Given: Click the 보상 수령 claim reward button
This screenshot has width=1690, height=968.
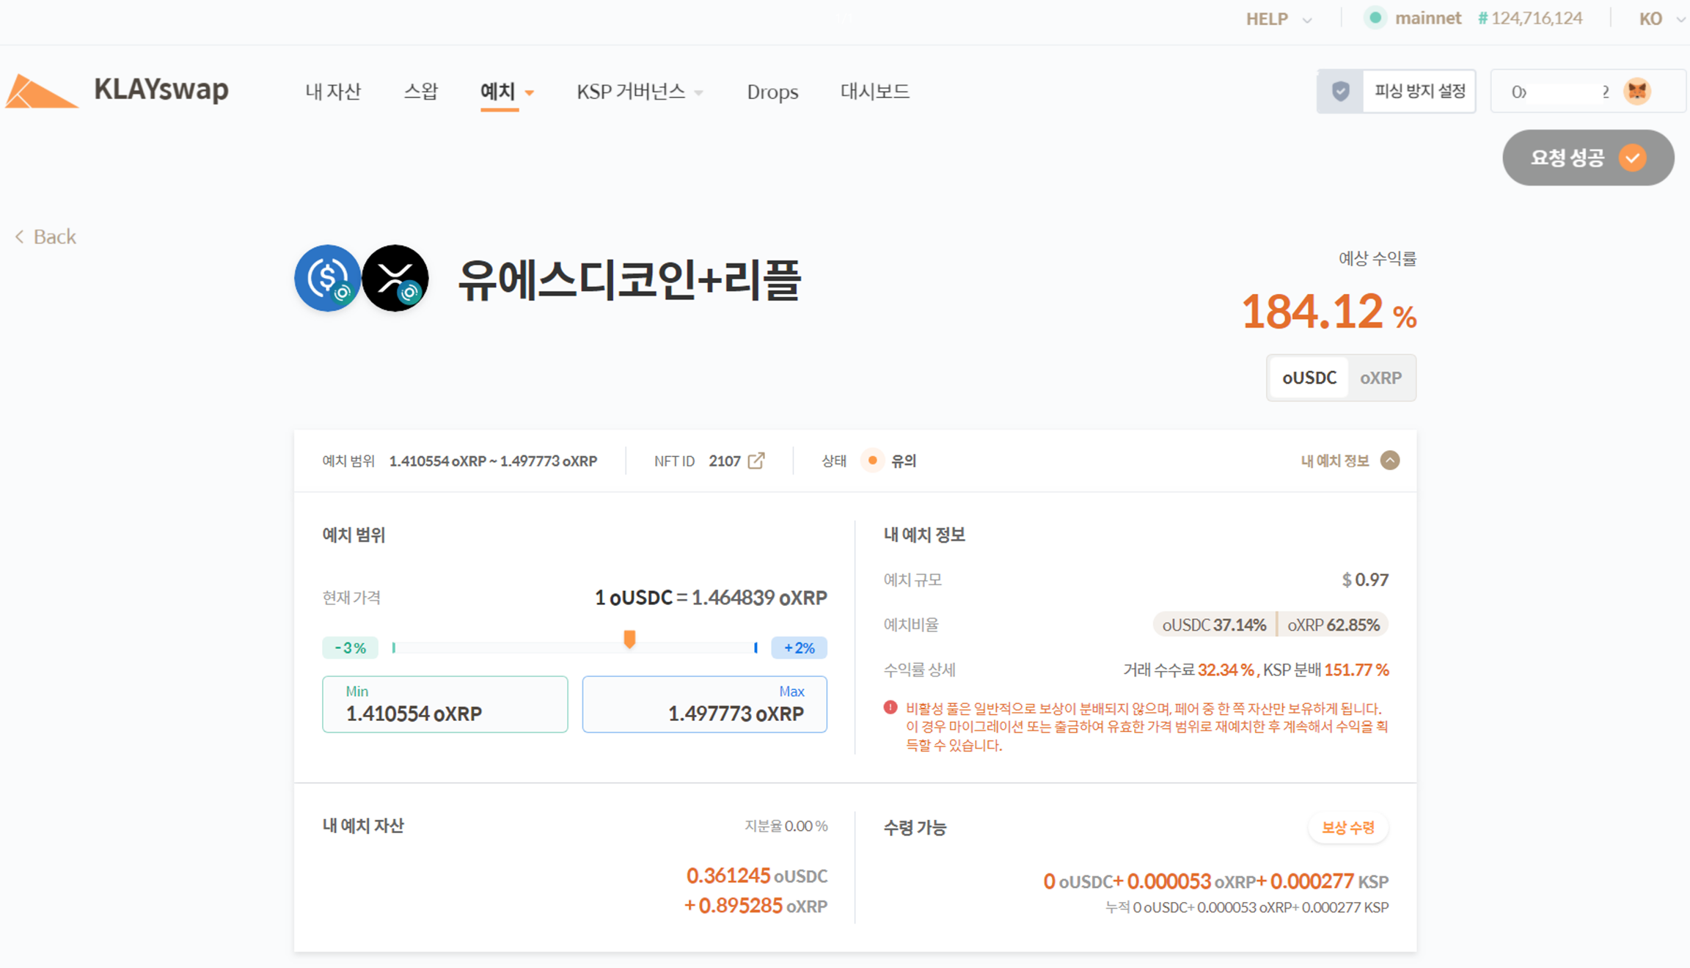Looking at the screenshot, I should click(1347, 828).
